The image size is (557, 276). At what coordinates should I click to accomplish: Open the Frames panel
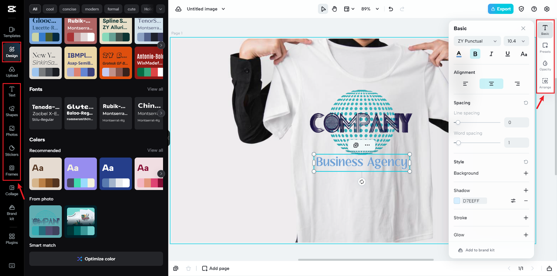click(x=12, y=170)
